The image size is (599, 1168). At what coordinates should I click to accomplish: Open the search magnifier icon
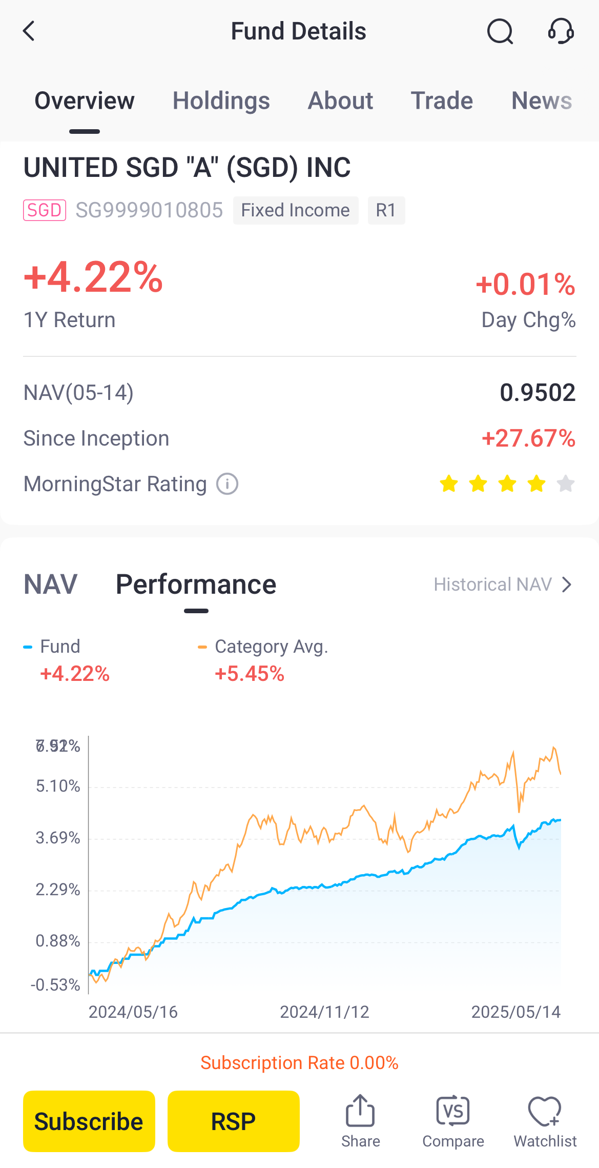[x=500, y=32]
